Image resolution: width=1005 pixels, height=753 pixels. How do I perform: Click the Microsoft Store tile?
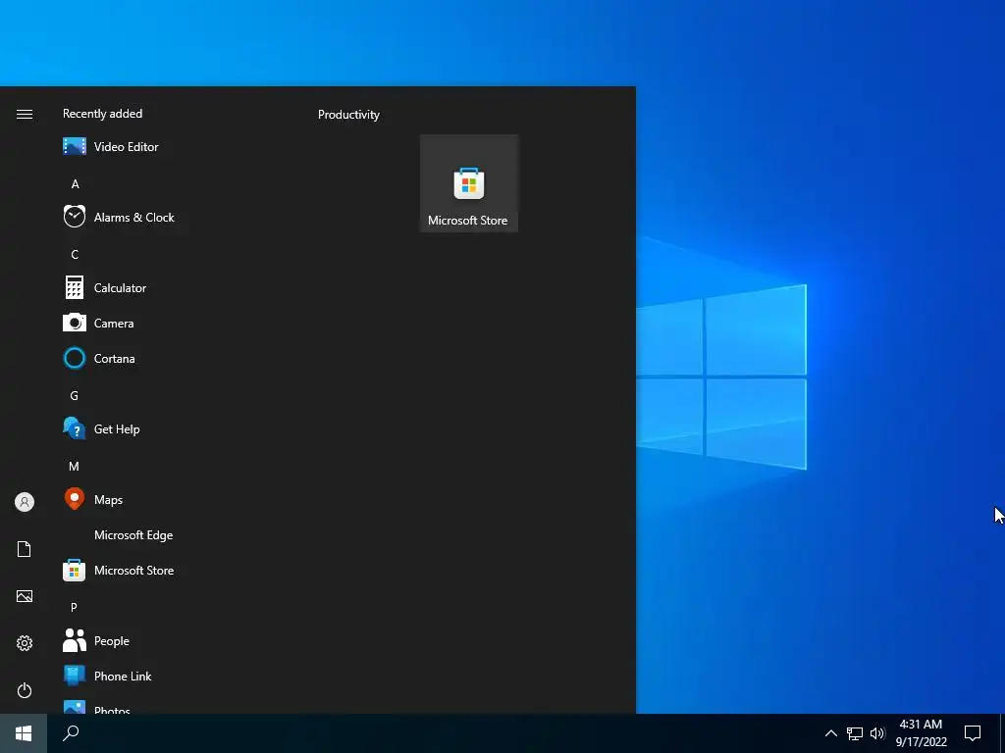pos(468,183)
